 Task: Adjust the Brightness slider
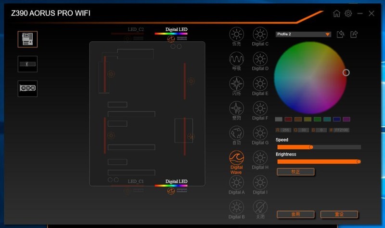pos(319,162)
